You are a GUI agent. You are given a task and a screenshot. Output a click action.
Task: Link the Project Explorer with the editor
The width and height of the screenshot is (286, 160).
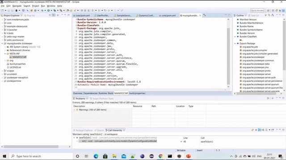tap(54, 16)
